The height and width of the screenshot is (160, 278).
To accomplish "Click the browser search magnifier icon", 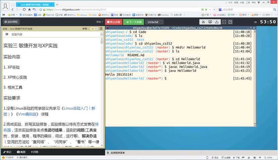I will [x=275, y=9].
